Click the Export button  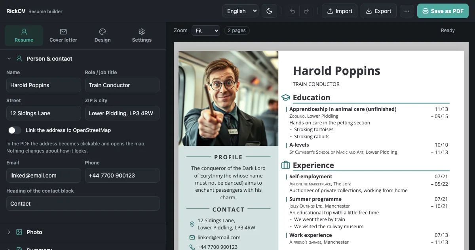[x=378, y=11]
